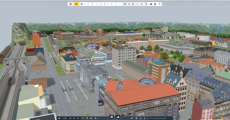Open plugins with puzzle piece icon
Screen dimensions: 230x120
point(155,4)
